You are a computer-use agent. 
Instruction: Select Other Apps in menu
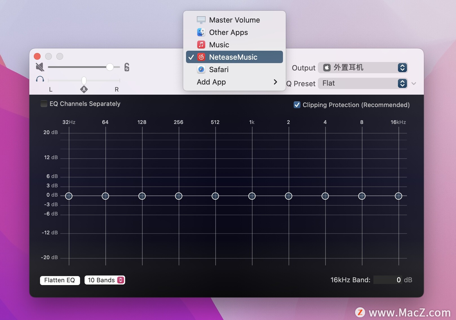click(x=234, y=32)
